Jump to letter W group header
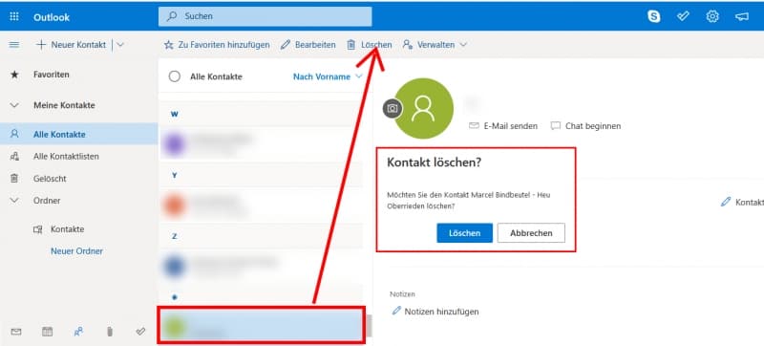 174,114
